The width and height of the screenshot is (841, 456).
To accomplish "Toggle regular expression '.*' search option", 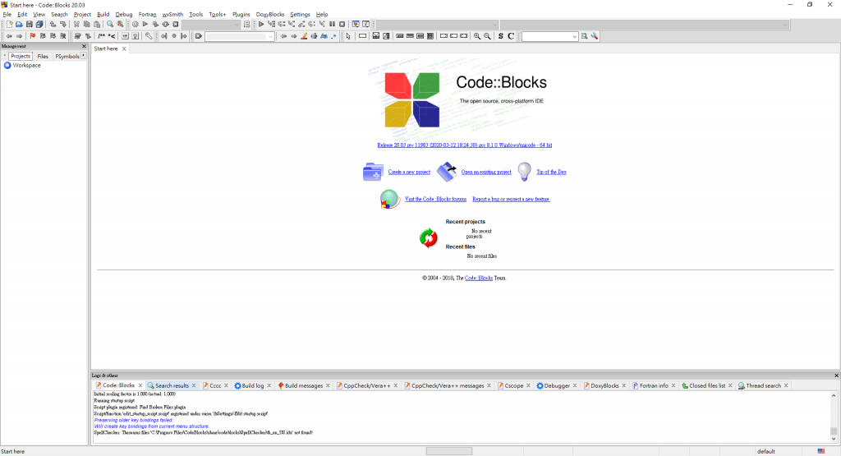I will coord(333,36).
